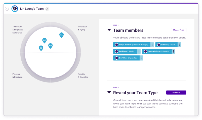This screenshot has width=202, height=120.
Task: Click the Teamwork & Employee Experience label
Action: point(18,30)
